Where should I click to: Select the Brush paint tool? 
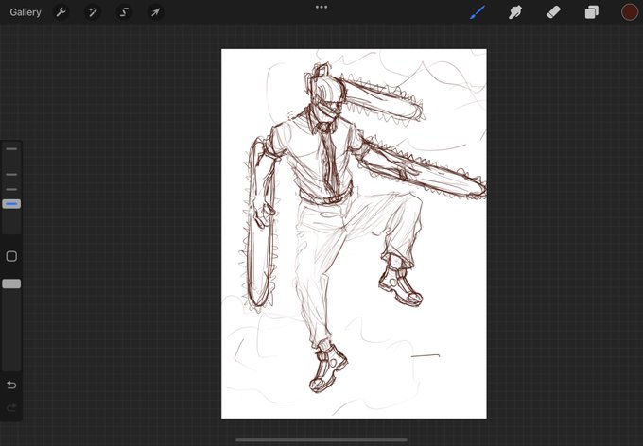478,12
